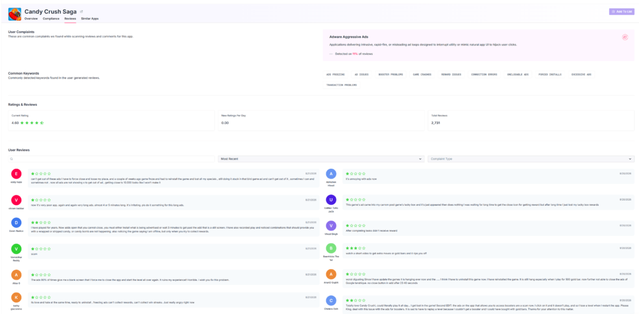Click the green V avatar of Vamsidhar Reddy
This screenshot has width=639, height=314.
(x=16, y=249)
